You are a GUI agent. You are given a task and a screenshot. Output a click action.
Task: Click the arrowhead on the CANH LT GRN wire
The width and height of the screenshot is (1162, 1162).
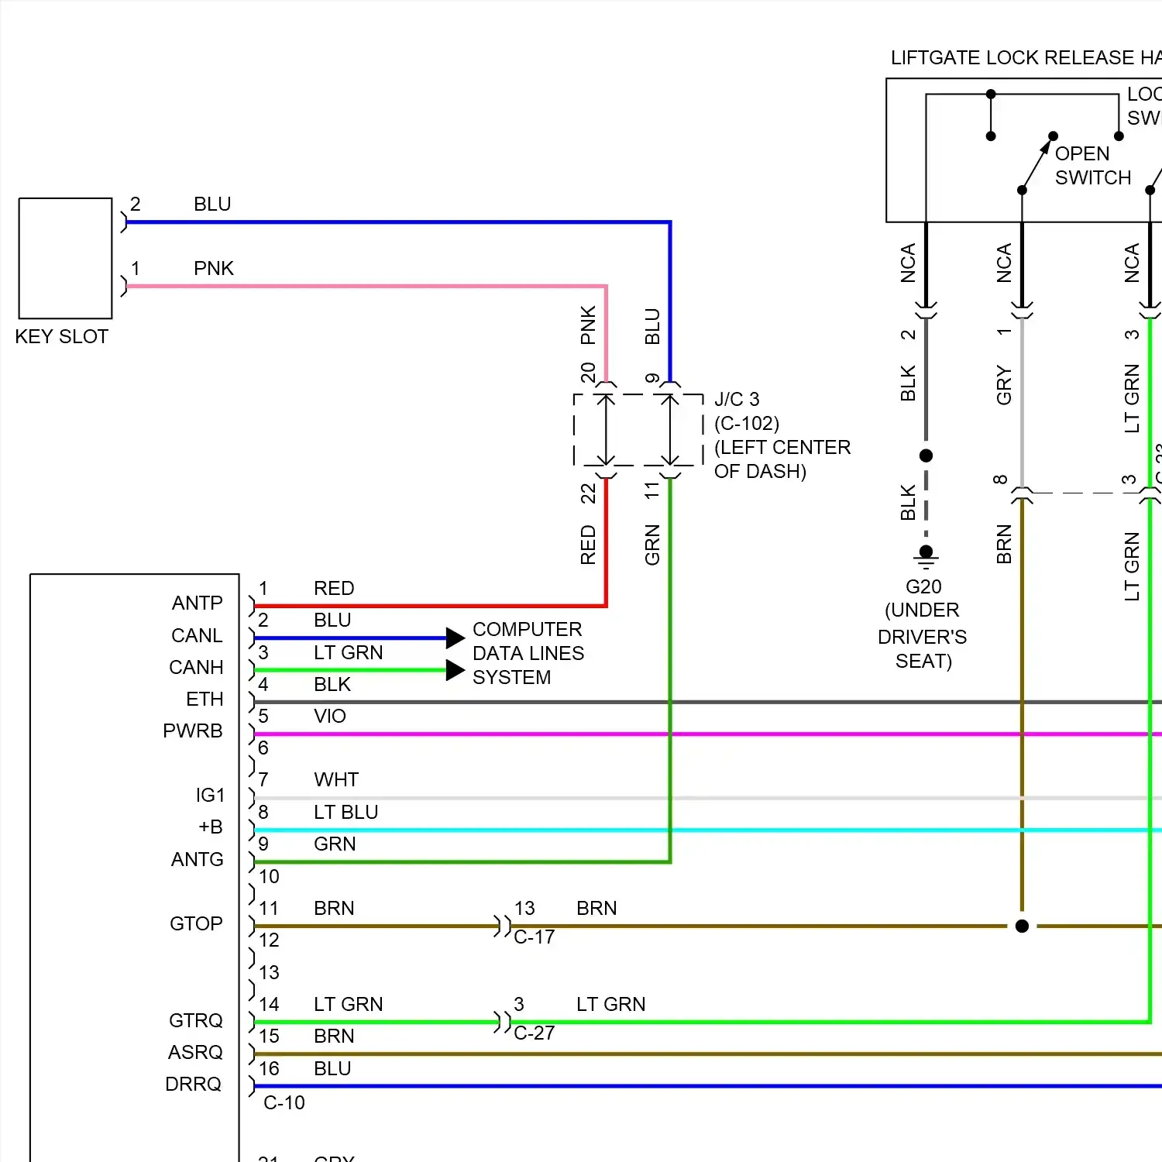click(456, 670)
